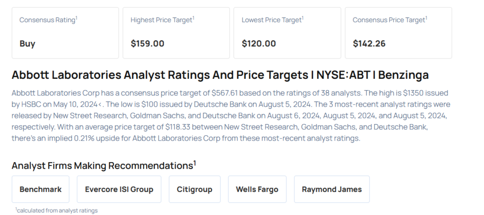The image size is (484, 215).
Task: Click the footnote superscript beside Consensus Rating
Action: pos(77,18)
